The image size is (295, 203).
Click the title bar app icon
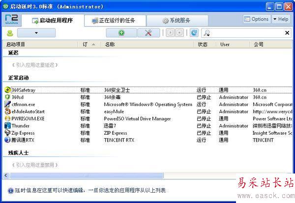coord(5,6)
